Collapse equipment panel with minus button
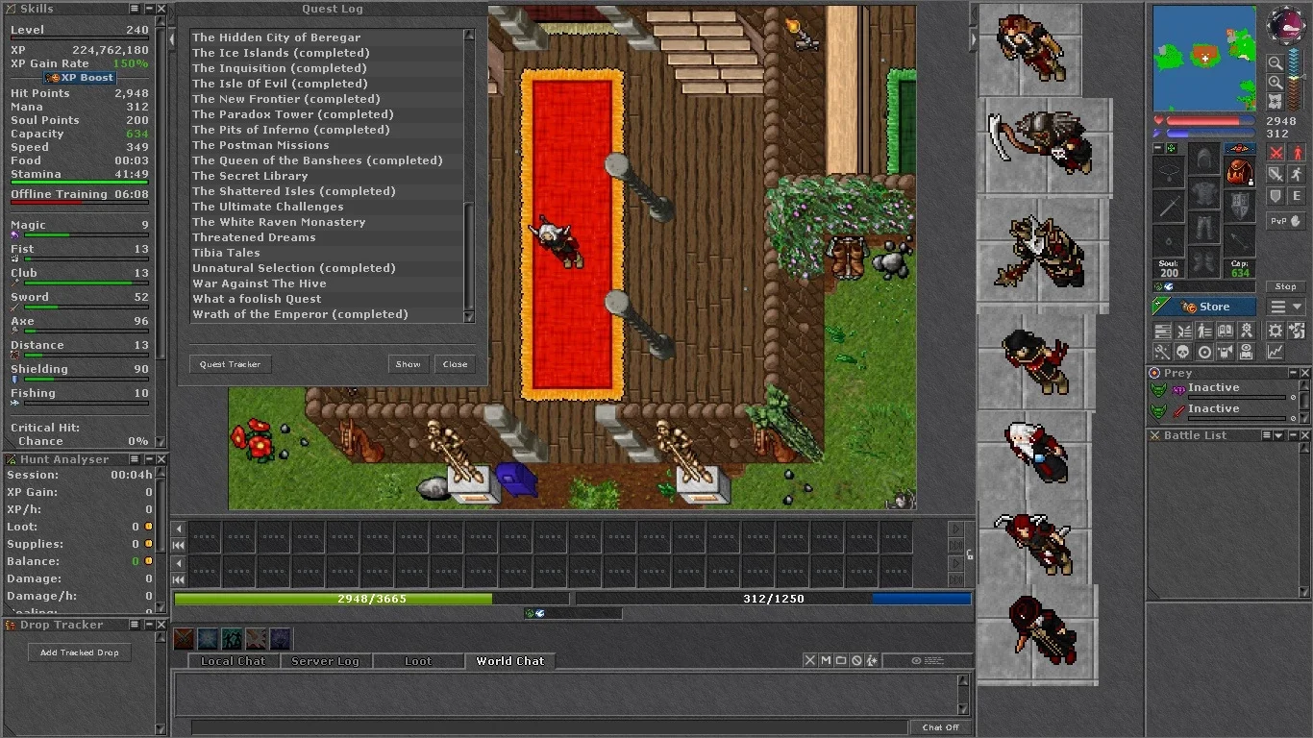The image size is (1313, 738). tap(1158, 148)
